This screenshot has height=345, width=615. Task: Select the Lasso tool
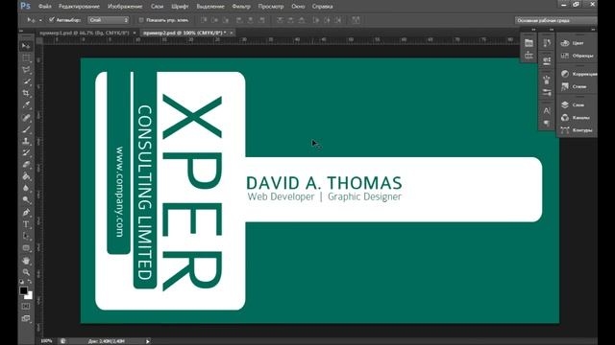26,70
